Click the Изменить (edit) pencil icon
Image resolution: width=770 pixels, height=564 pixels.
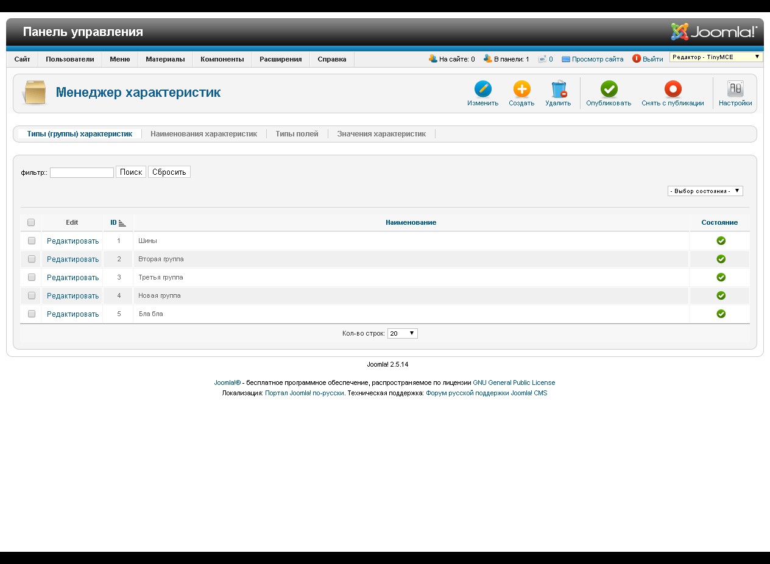click(482, 89)
